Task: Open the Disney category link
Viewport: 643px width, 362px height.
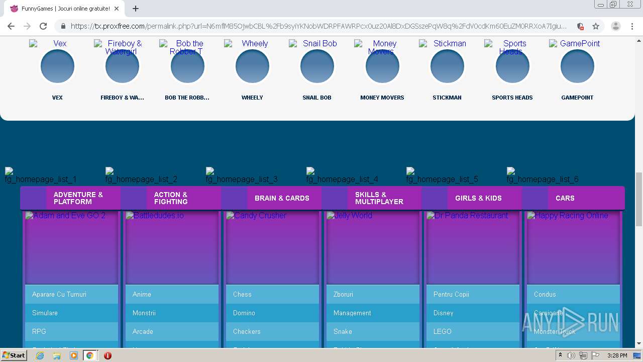Action: [x=473, y=313]
